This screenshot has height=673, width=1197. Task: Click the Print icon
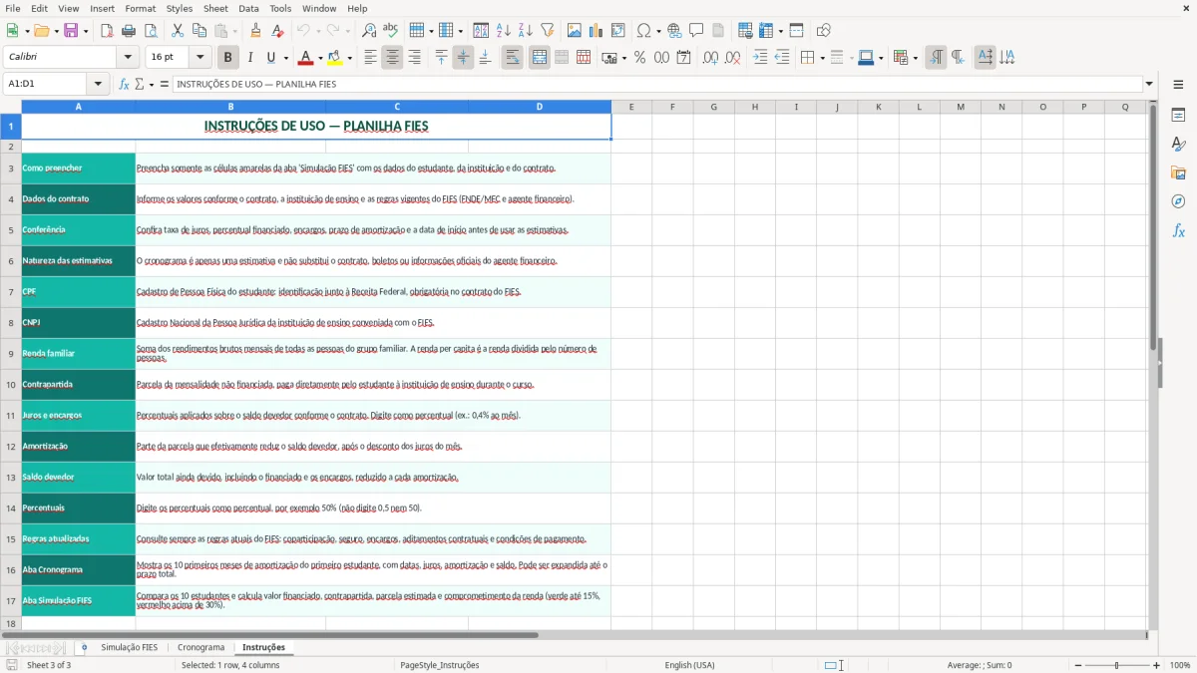coord(129,31)
